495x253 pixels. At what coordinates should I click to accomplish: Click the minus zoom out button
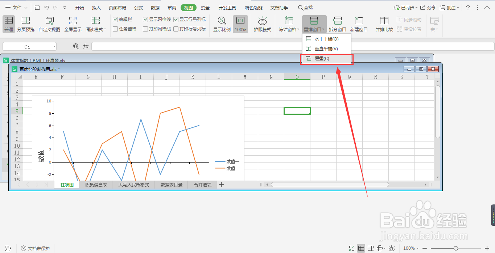(424, 248)
